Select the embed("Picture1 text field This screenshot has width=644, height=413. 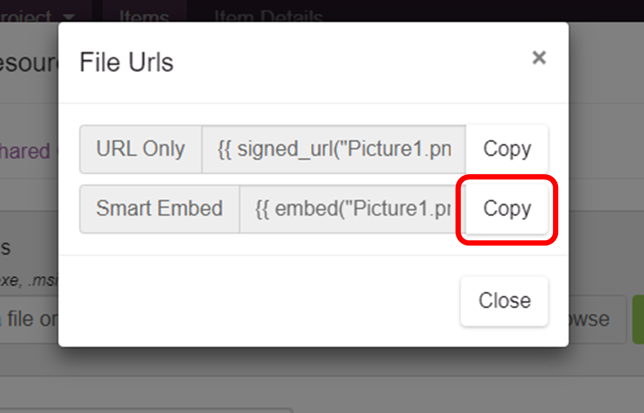tap(353, 209)
